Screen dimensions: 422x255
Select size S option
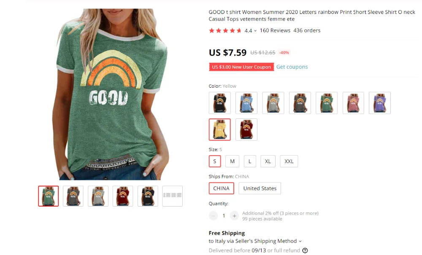(215, 161)
